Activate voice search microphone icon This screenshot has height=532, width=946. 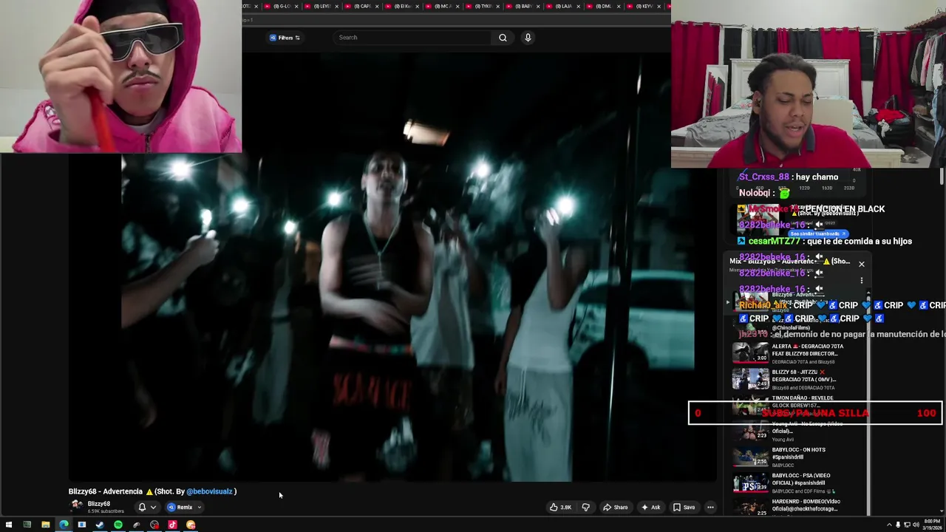(528, 38)
